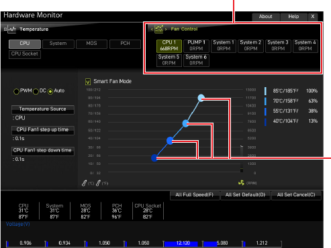Open CPU Fan1 step up time setting
331x248 pixels.
43,130
